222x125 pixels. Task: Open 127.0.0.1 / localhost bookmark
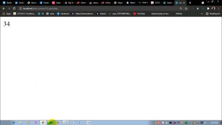click(x=24, y=14)
